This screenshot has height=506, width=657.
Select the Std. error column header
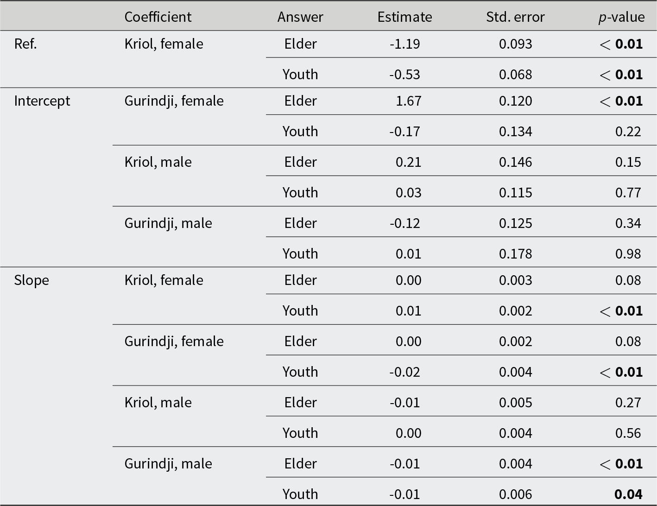(515, 17)
